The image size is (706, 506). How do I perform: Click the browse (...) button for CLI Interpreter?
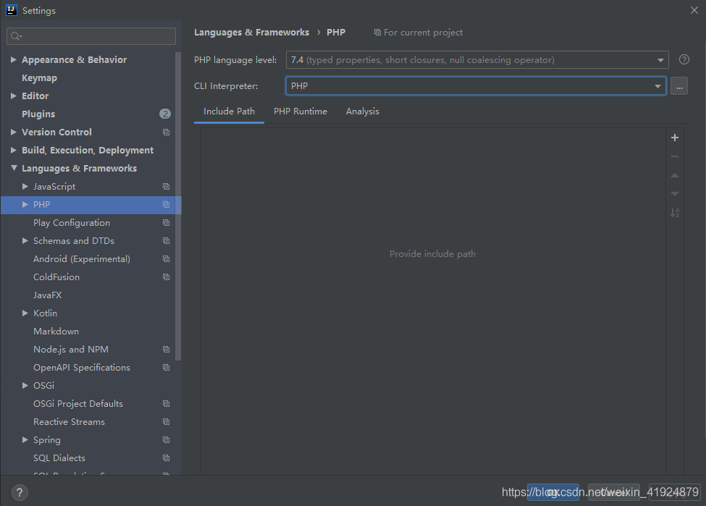(x=679, y=86)
